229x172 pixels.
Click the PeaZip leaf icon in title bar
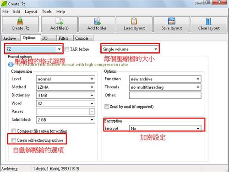4,4
